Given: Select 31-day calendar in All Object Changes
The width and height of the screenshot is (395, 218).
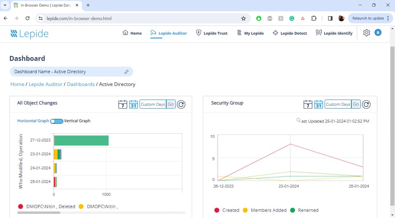Looking at the screenshot, I should click(133, 104).
